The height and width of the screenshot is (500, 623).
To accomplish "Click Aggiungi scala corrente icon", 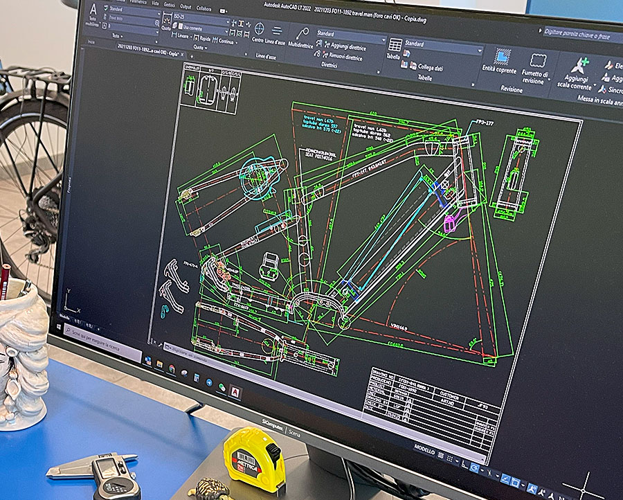I will 580,66.
